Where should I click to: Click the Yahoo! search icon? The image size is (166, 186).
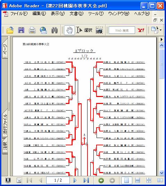pyautogui.click(x=141, y=30)
